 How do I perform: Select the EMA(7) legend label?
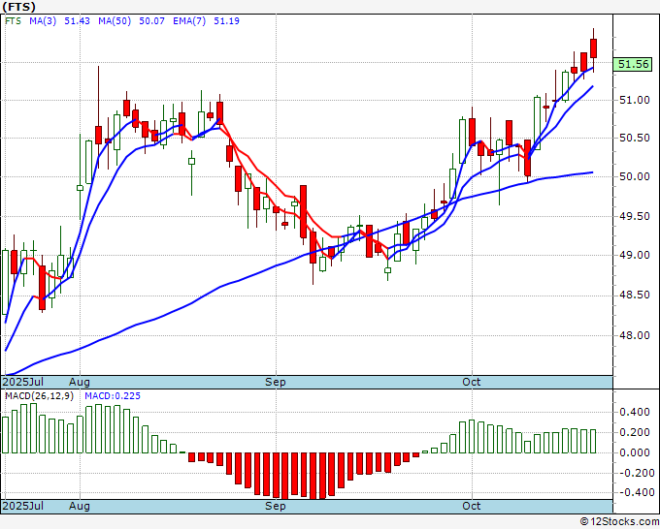(189, 21)
